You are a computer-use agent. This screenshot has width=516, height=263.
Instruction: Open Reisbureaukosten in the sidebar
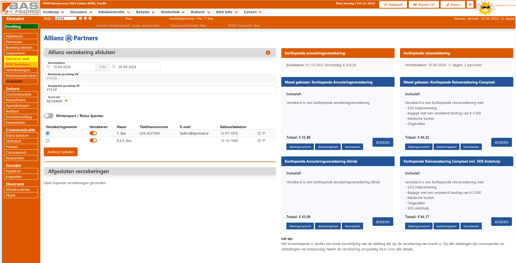point(21,76)
